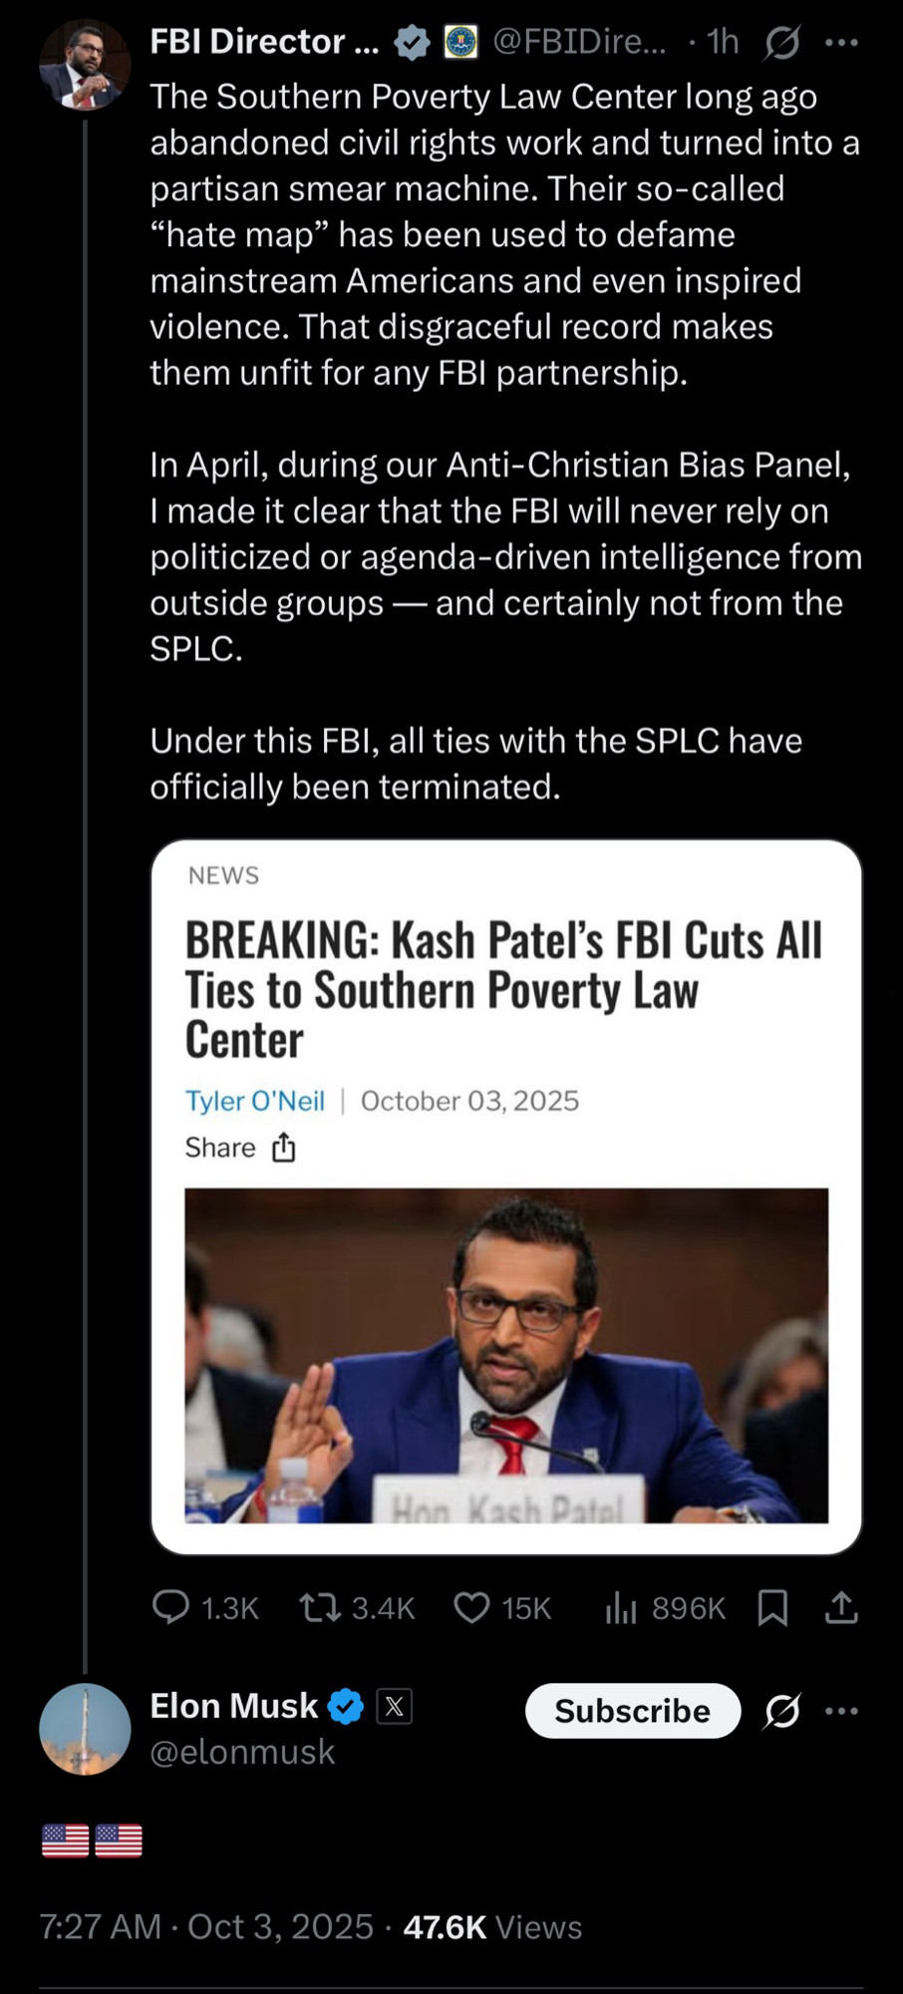
Task: Open more options on Elon Musk post
Action: tap(841, 1711)
